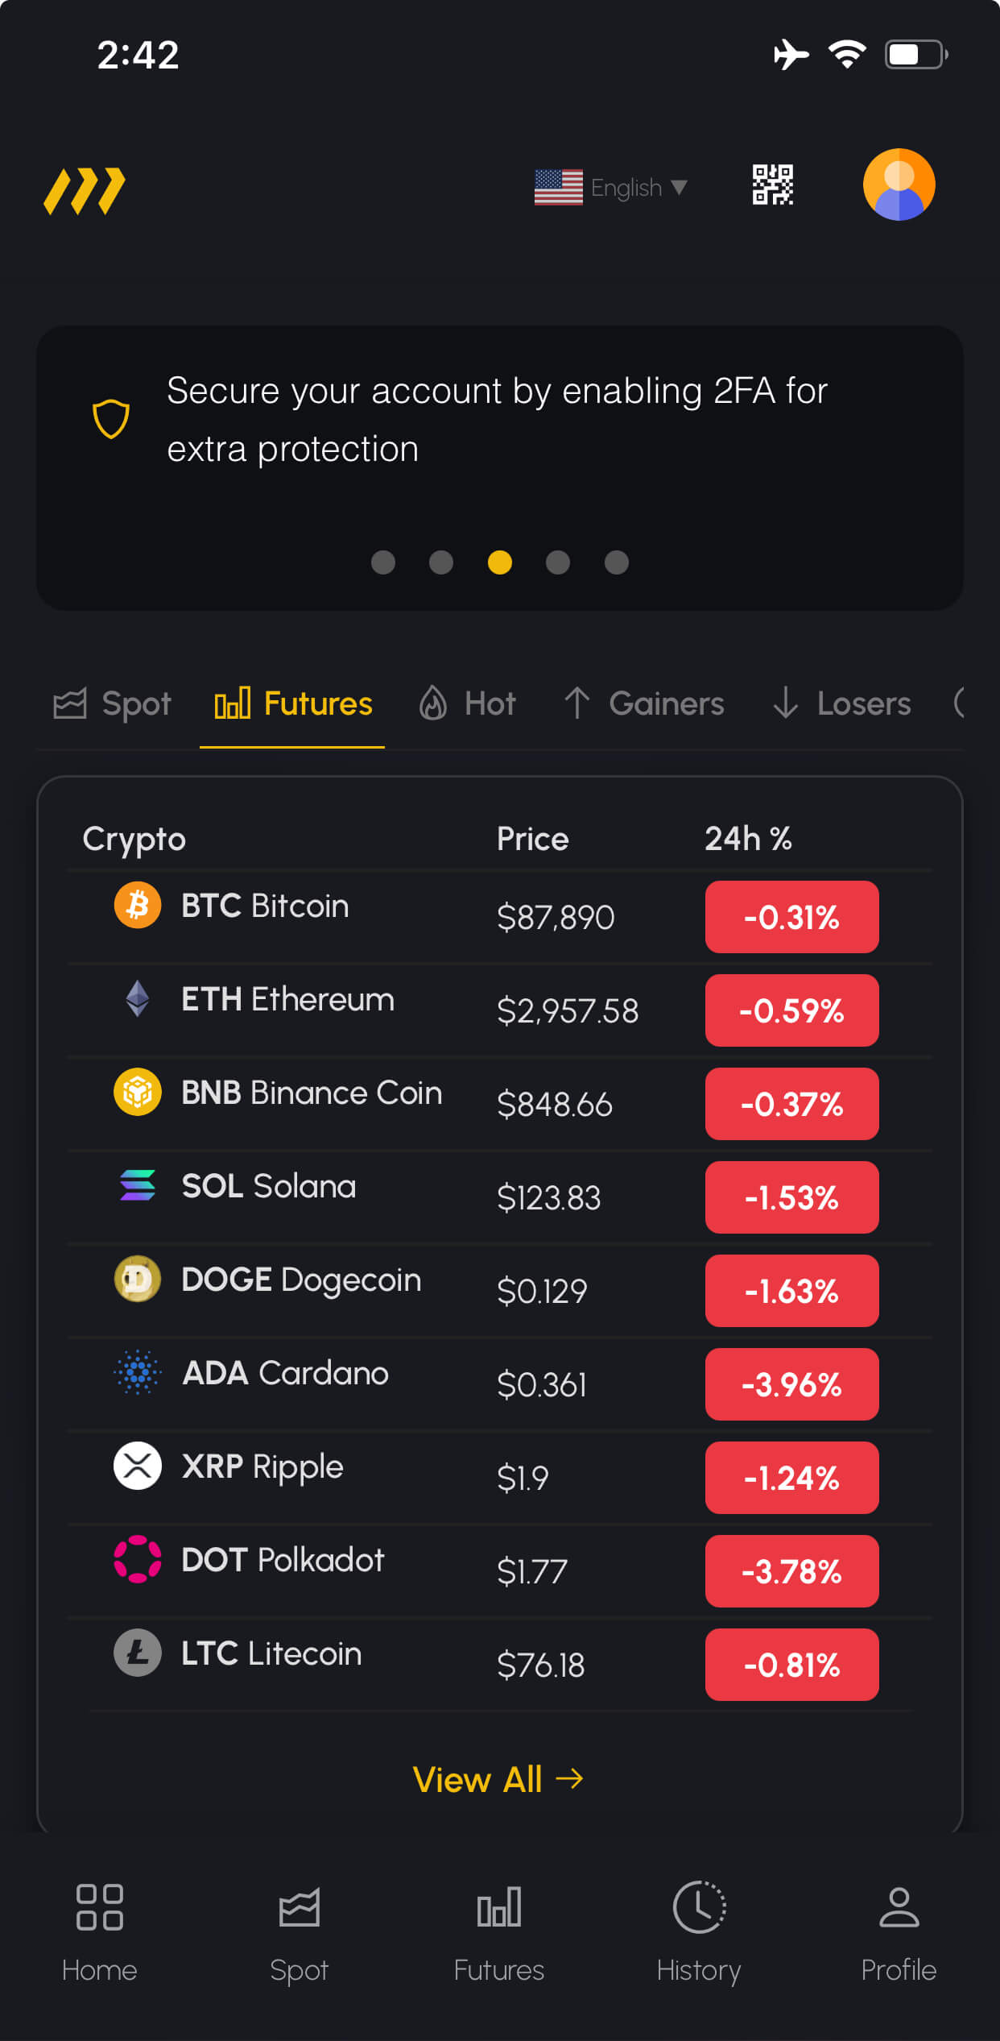Tap the ETH -0.59% change badge

tap(791, 1010)
